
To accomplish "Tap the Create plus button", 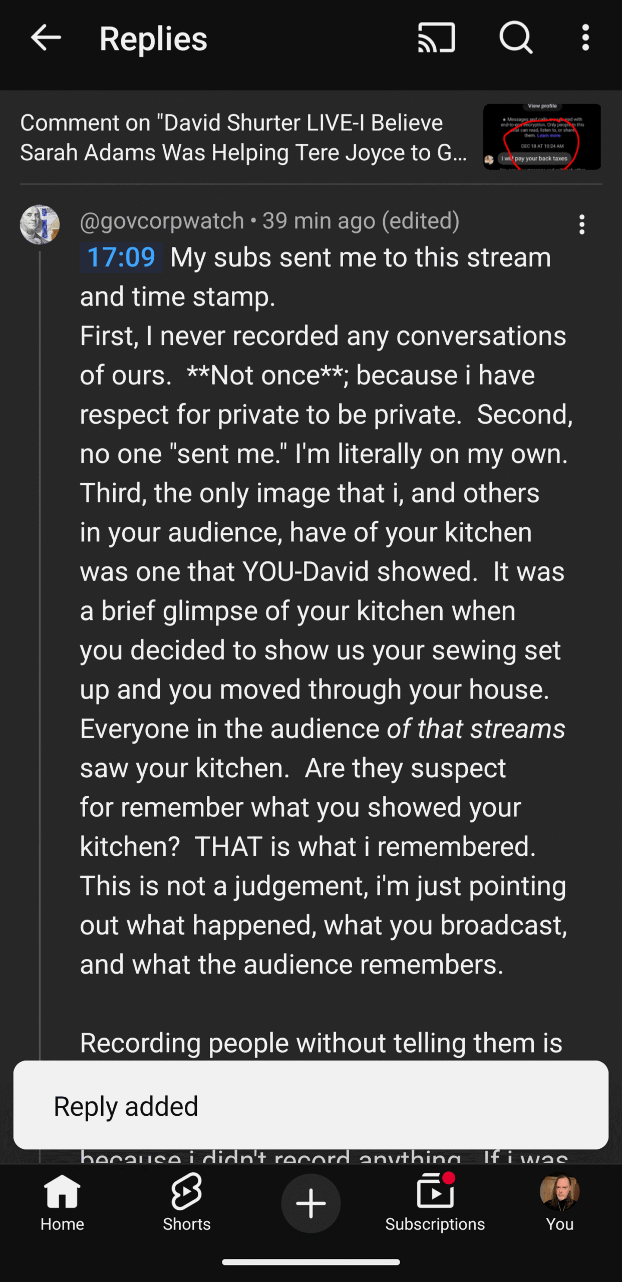I will click(310, 1203).
